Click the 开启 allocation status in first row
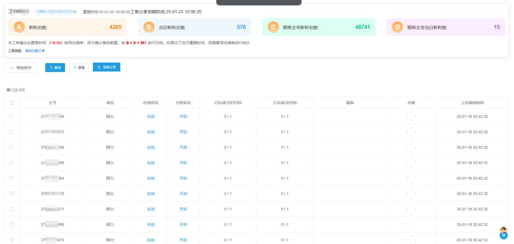 click(183, 117)
